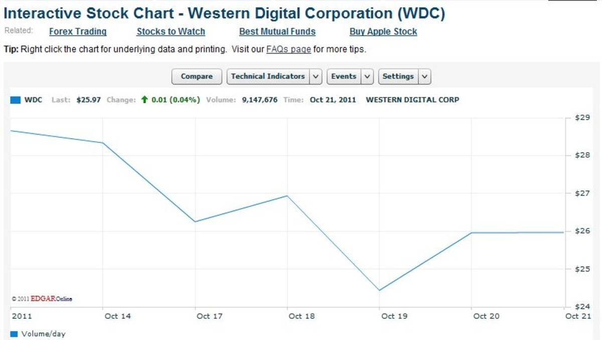Image resolution: width=602 pixels, height=340 pixels.
Task: Click the Oct 19 low point on chart
Action: click(379, 290)
